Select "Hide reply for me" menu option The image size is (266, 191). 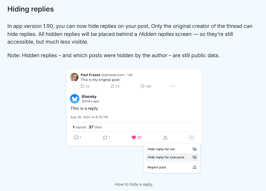pos(161,149)
